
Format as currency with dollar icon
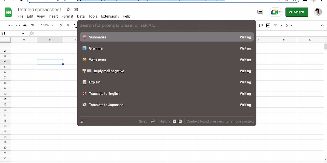click(61, 25)
